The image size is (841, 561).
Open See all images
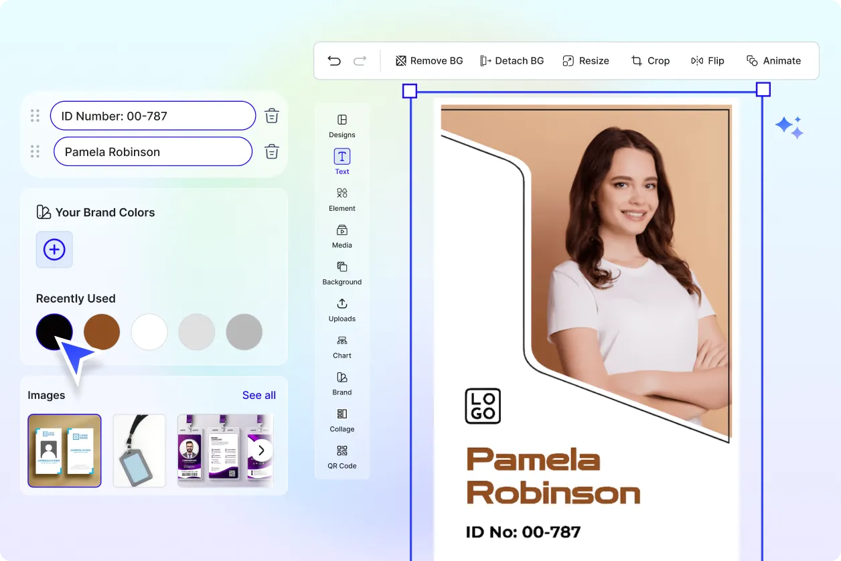tap(259, 395)
